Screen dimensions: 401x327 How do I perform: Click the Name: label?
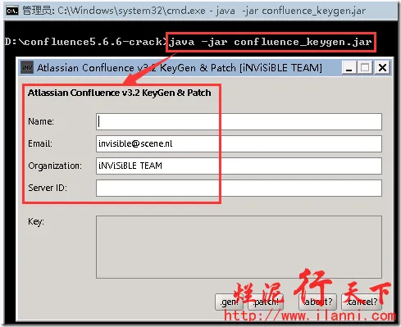(41, 121)
